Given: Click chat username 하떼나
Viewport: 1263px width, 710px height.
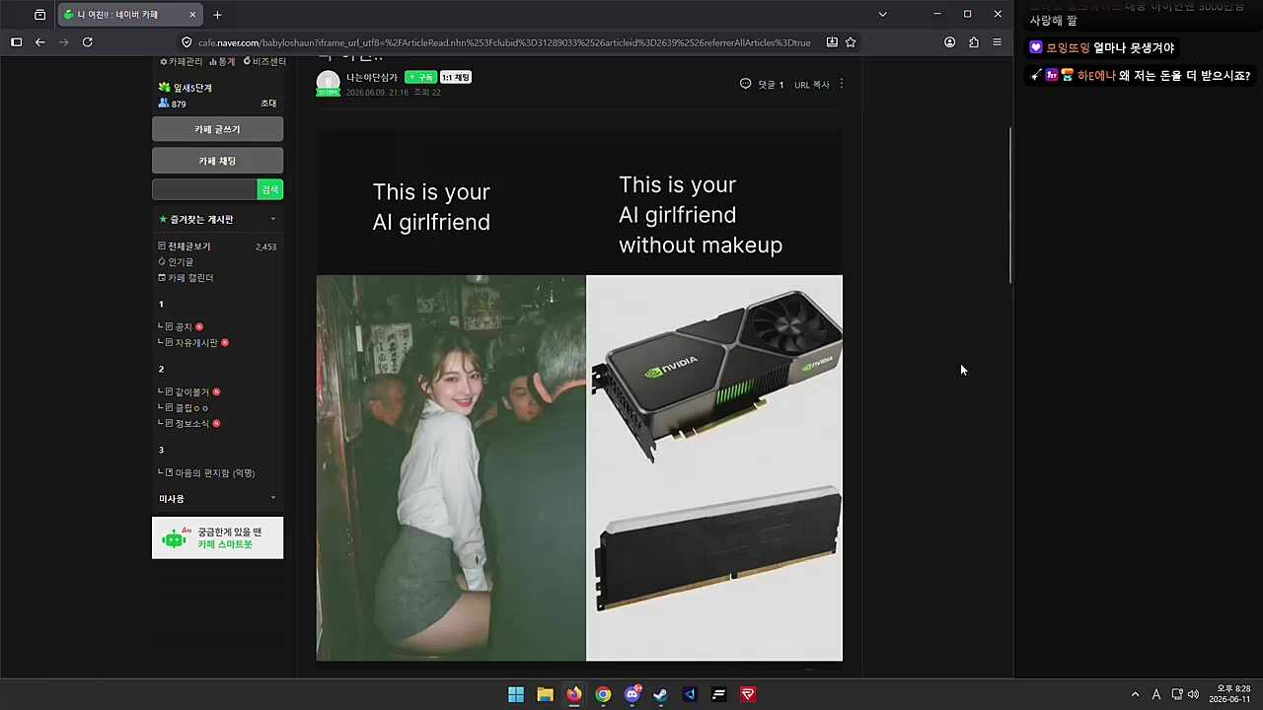Looking at the screenshot, I should click(x=1096, y=76).
